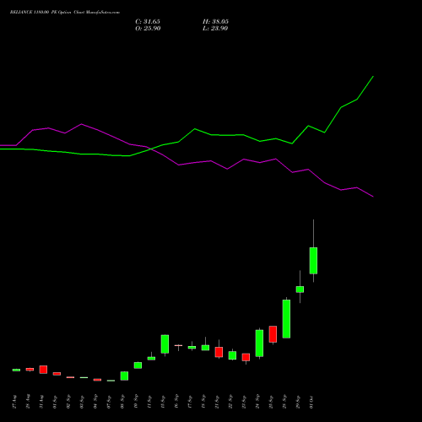Viewport: 422px width, 422px height.
Task: Select the low value L: 23.90
Action: tap(215, 29)
